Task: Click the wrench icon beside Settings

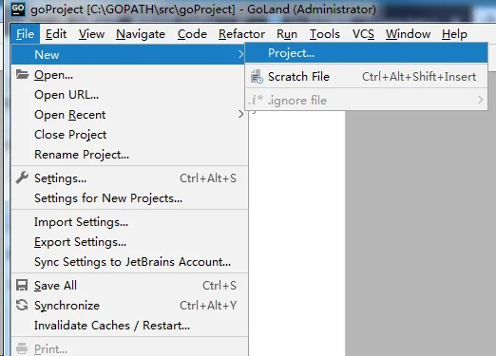Action: pos(22,178)
